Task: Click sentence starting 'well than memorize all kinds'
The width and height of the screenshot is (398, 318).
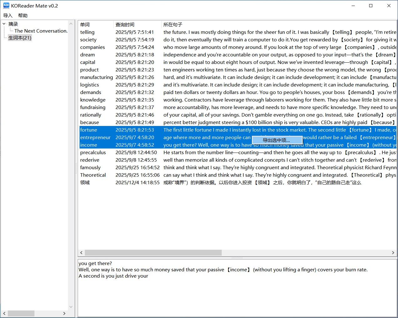Action: [x=280, y=160]
